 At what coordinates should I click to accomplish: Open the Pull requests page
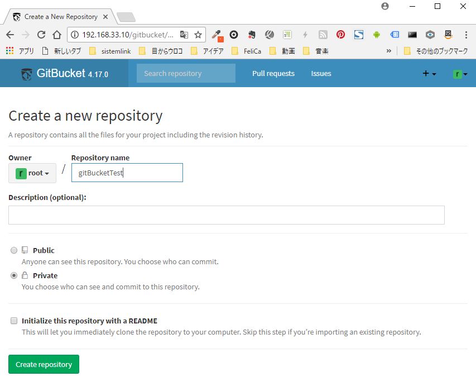(x=273, y=74)
